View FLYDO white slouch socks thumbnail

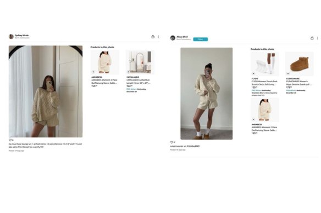pyautogui.click(x=265, y=64)
